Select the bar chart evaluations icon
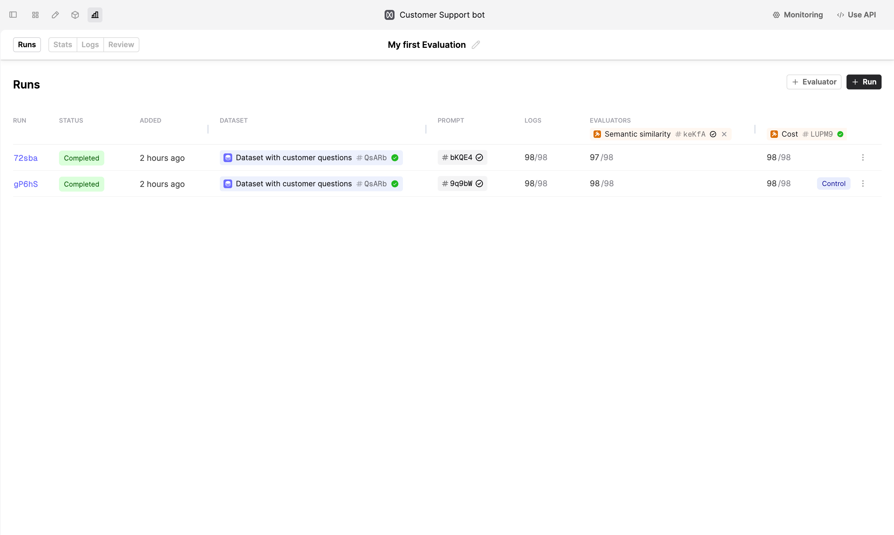Screen dimensions: 894x535 tap(95, 15)
